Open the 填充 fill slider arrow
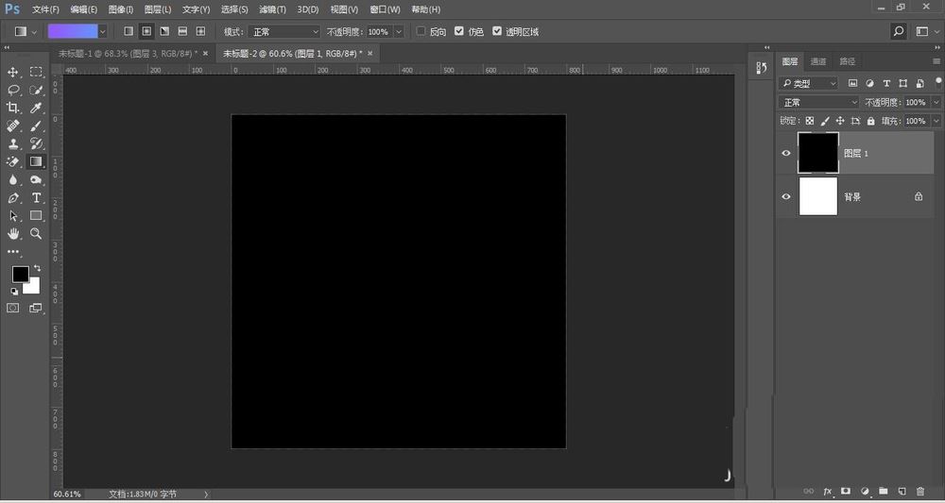Screen dimensions: 945x503 point(936,121)
